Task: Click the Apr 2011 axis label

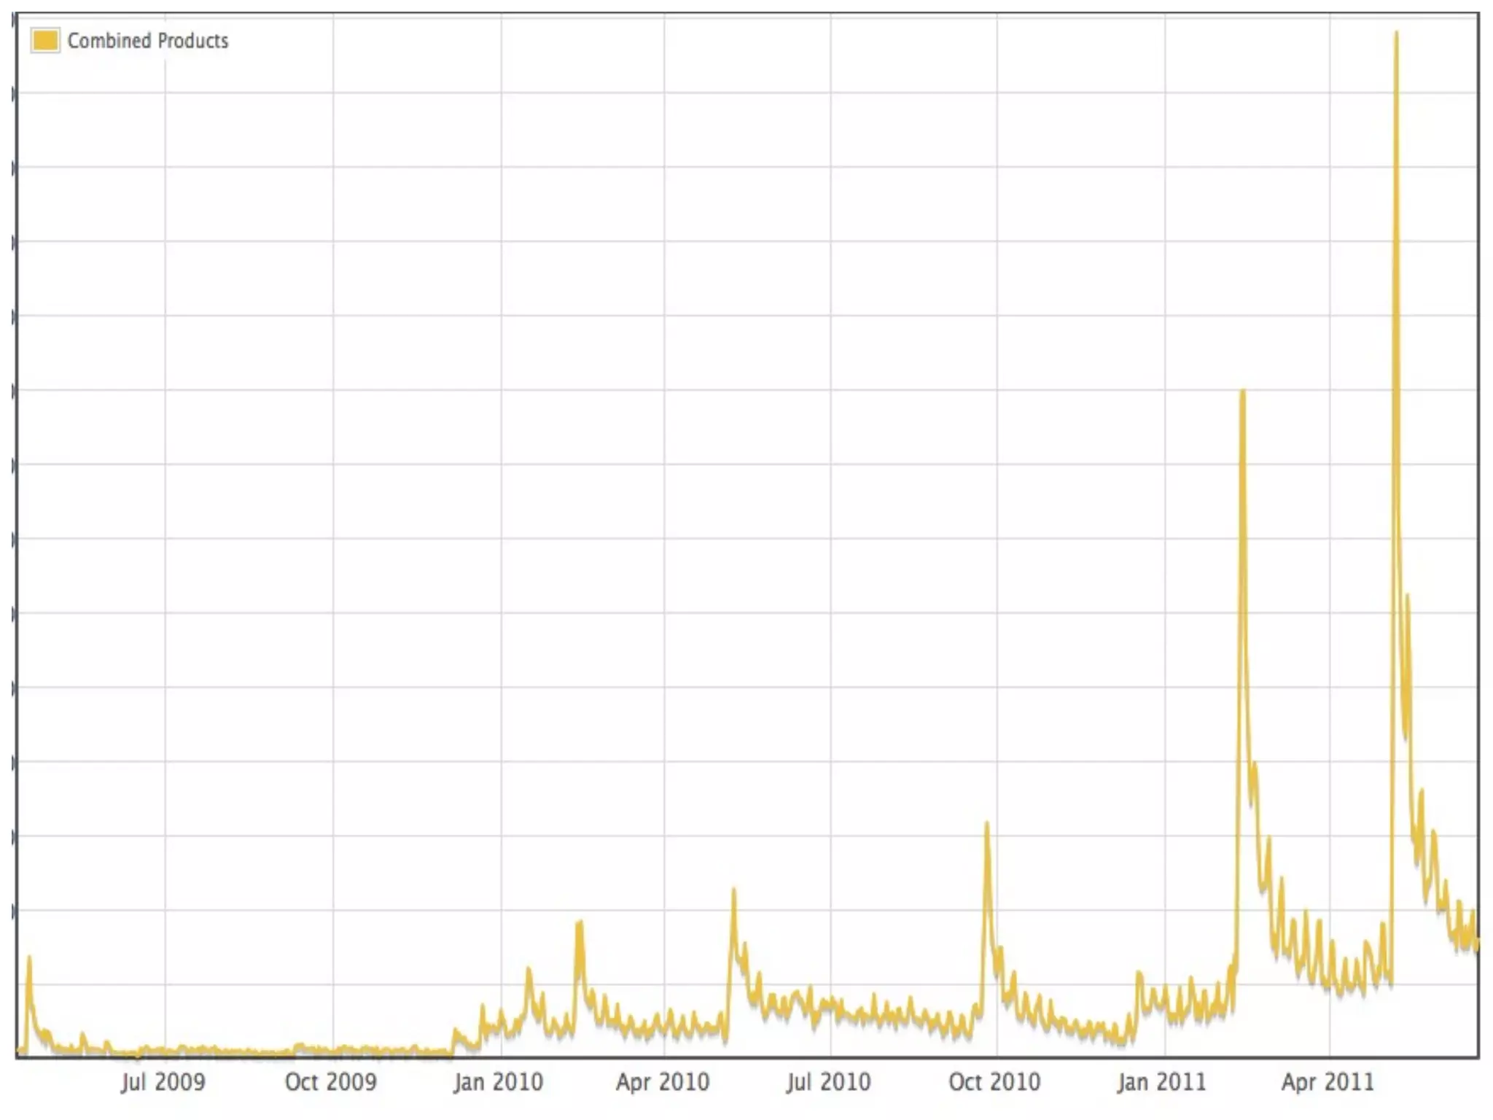Action: coord(1328,1082)
